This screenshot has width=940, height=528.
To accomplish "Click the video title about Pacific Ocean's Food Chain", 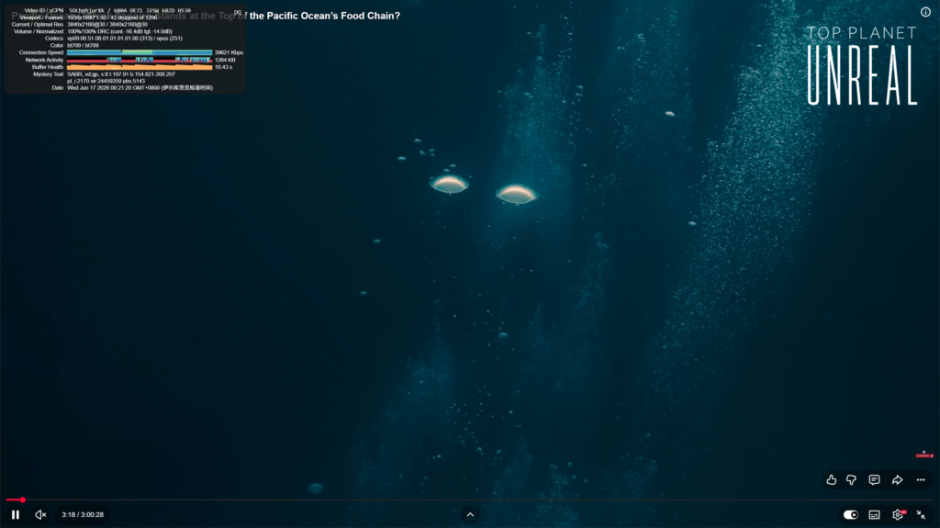I will pos(206,16).
